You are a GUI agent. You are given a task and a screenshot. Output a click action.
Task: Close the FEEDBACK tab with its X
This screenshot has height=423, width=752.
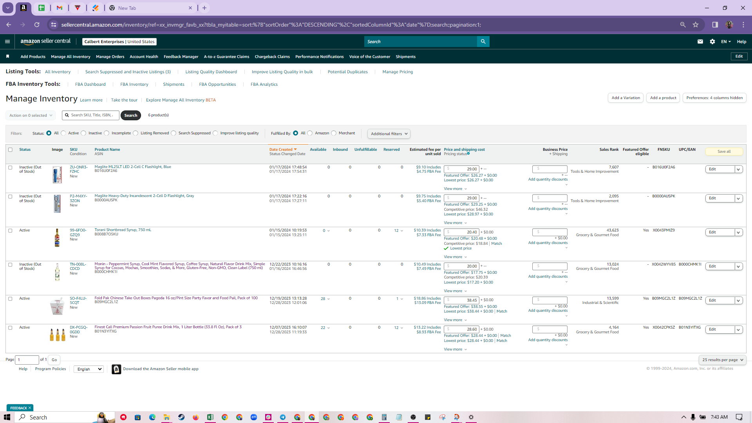click(30, 408)
